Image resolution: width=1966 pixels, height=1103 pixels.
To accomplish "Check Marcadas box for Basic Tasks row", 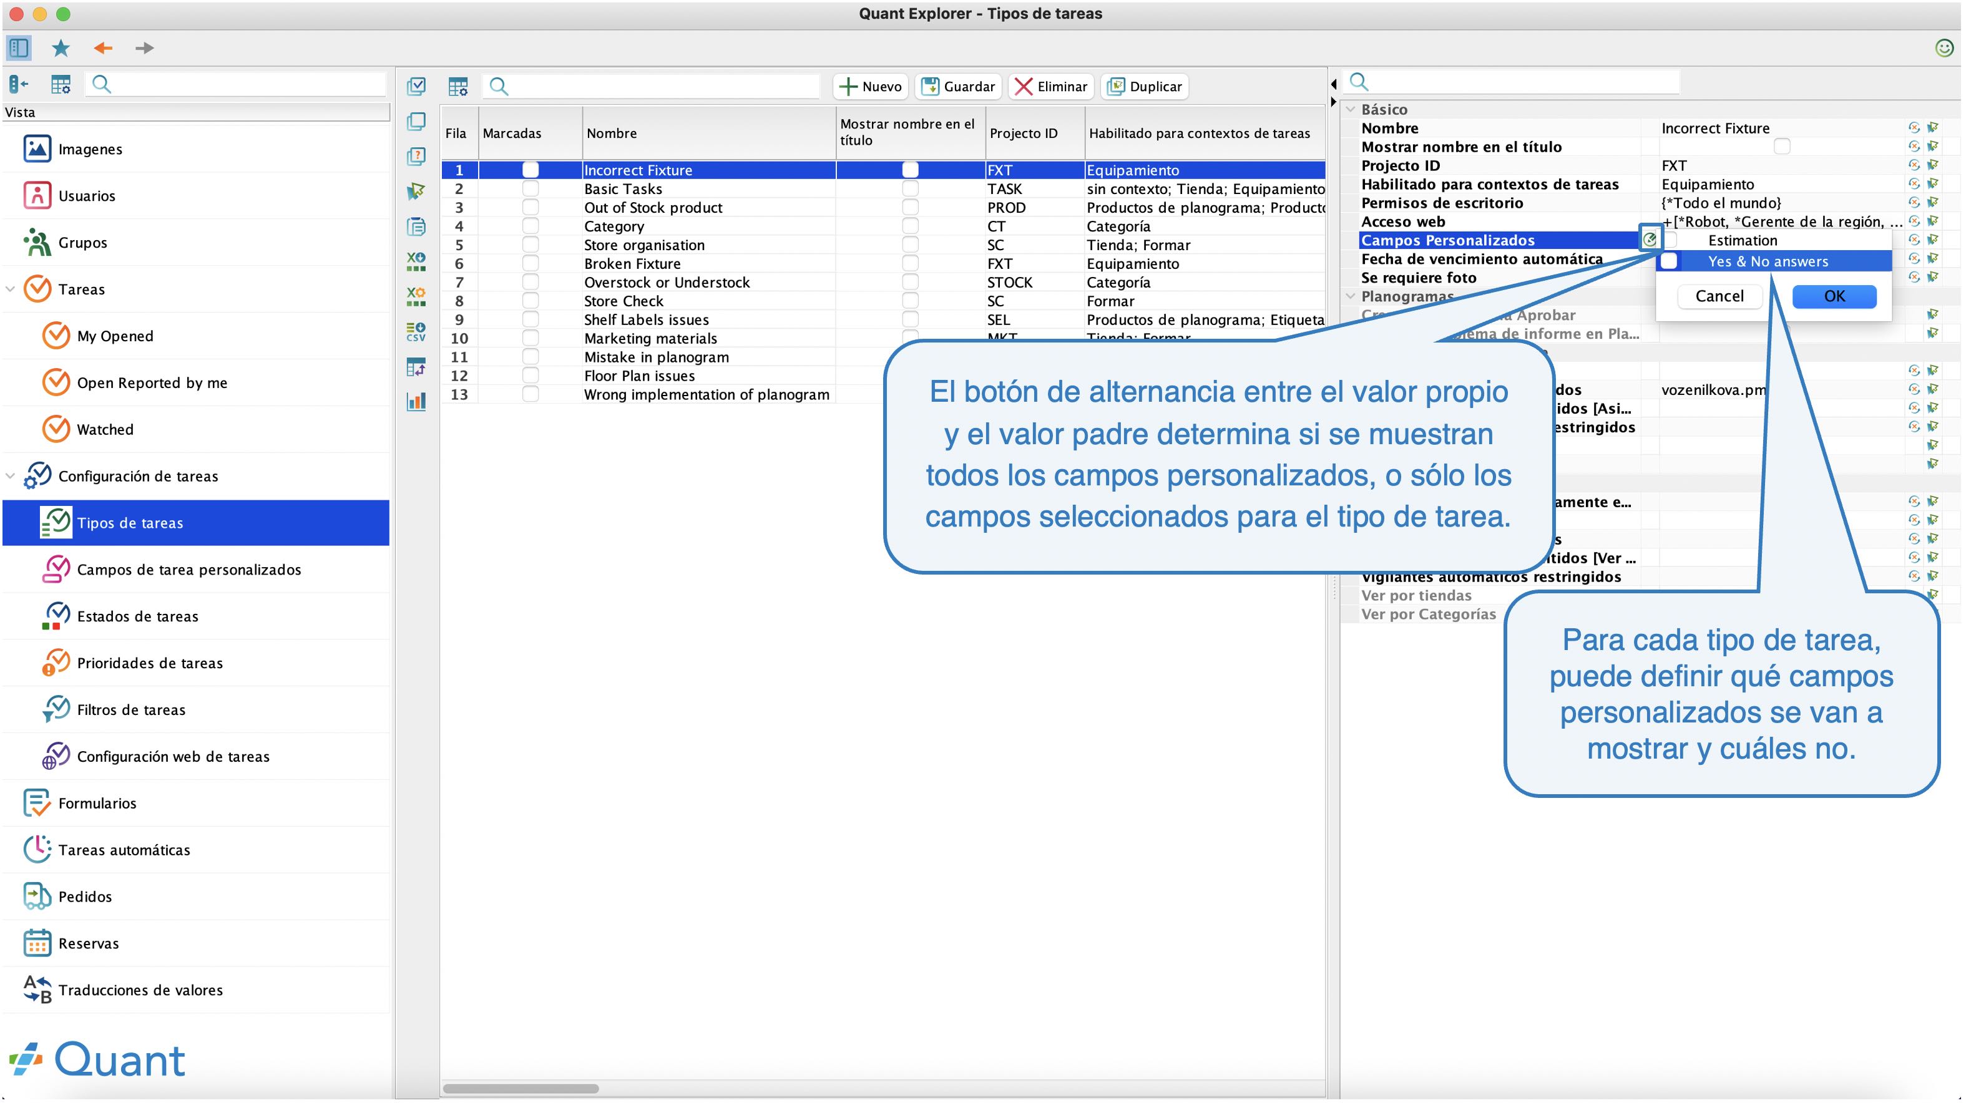I will [x=531, y=188].
